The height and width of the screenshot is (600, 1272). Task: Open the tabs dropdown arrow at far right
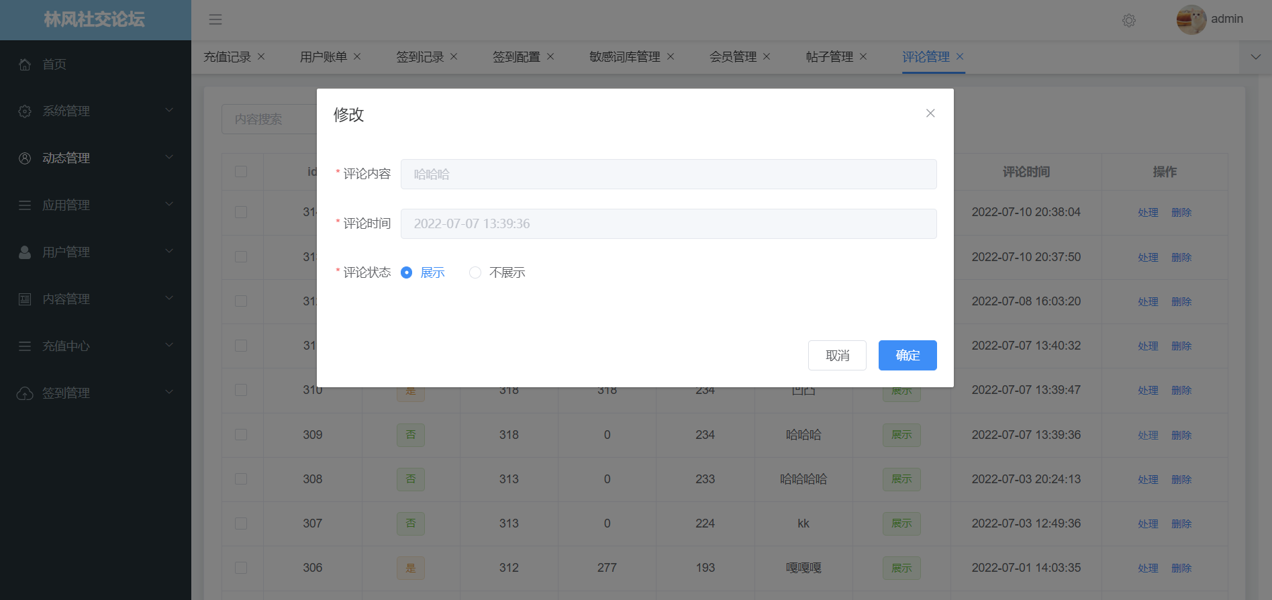tap(1255, 57)
